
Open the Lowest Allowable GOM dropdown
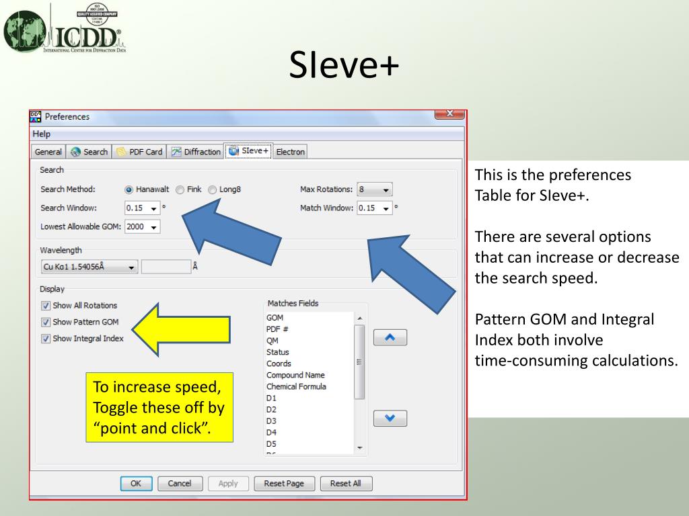tap(154, 227)
